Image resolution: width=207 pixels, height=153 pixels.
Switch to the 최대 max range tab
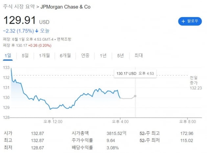138,55
